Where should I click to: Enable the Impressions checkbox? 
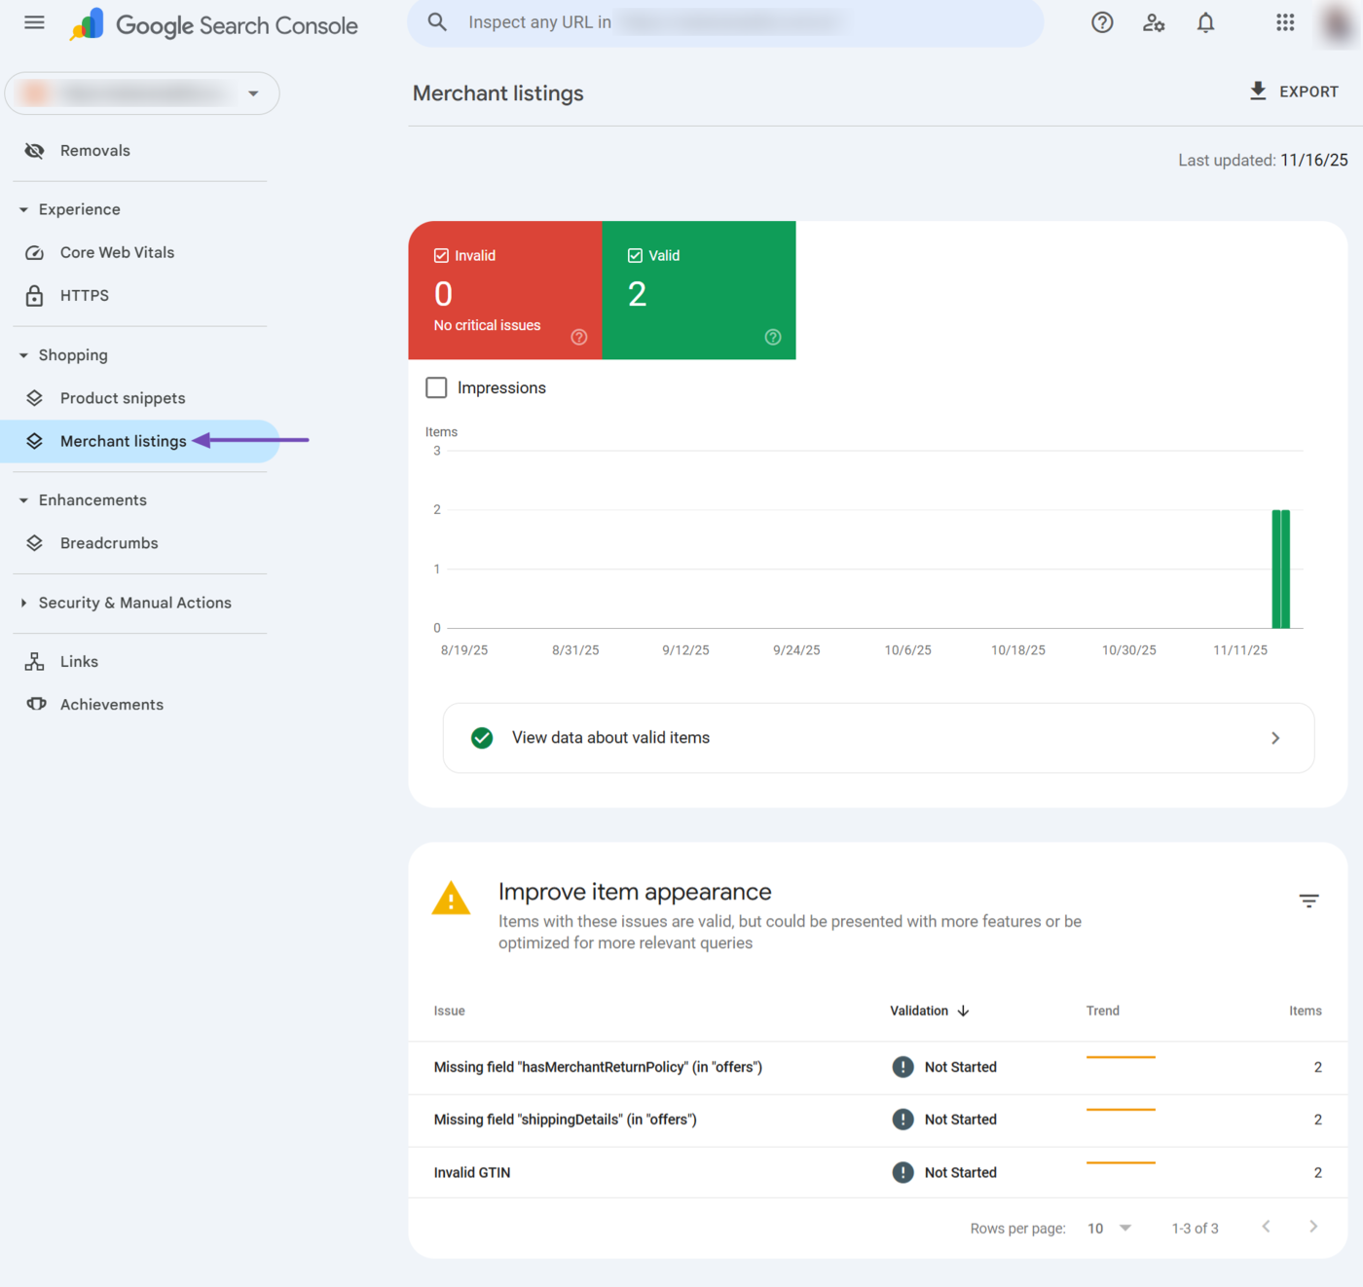coord(436,387)
